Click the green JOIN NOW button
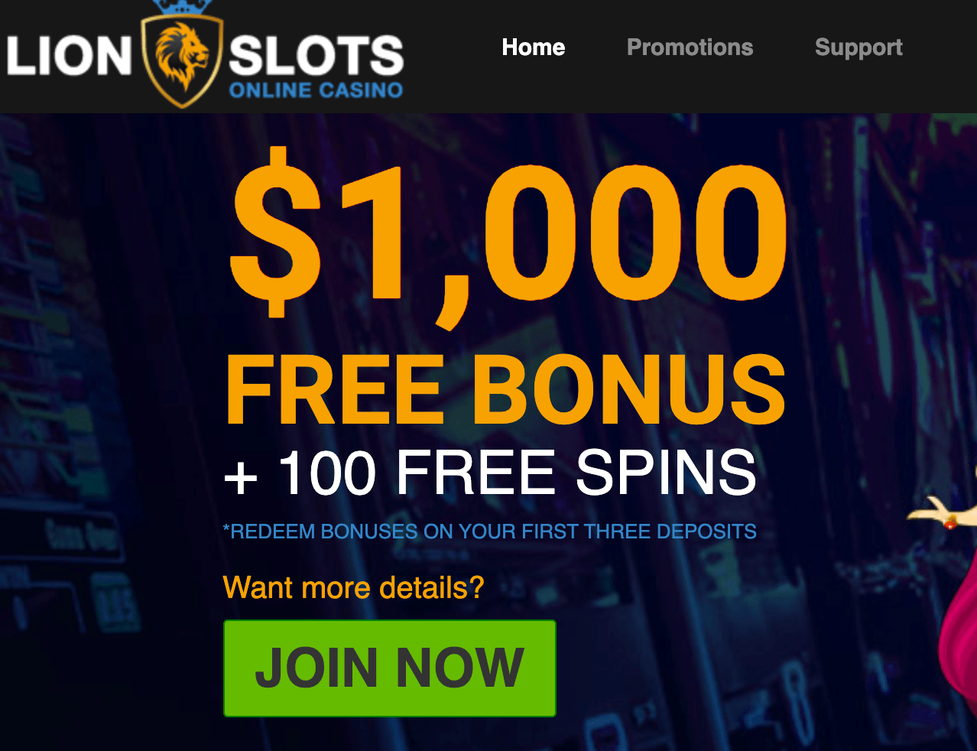Image resolution: width=977 pixels, height=751 pixels. click(x=390, y=668)
